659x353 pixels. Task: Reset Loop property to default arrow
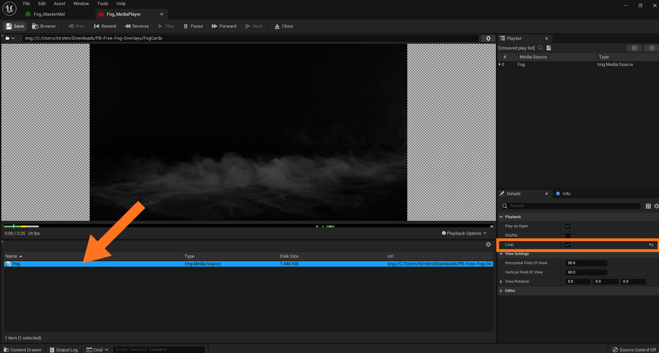tap(651, 245)
